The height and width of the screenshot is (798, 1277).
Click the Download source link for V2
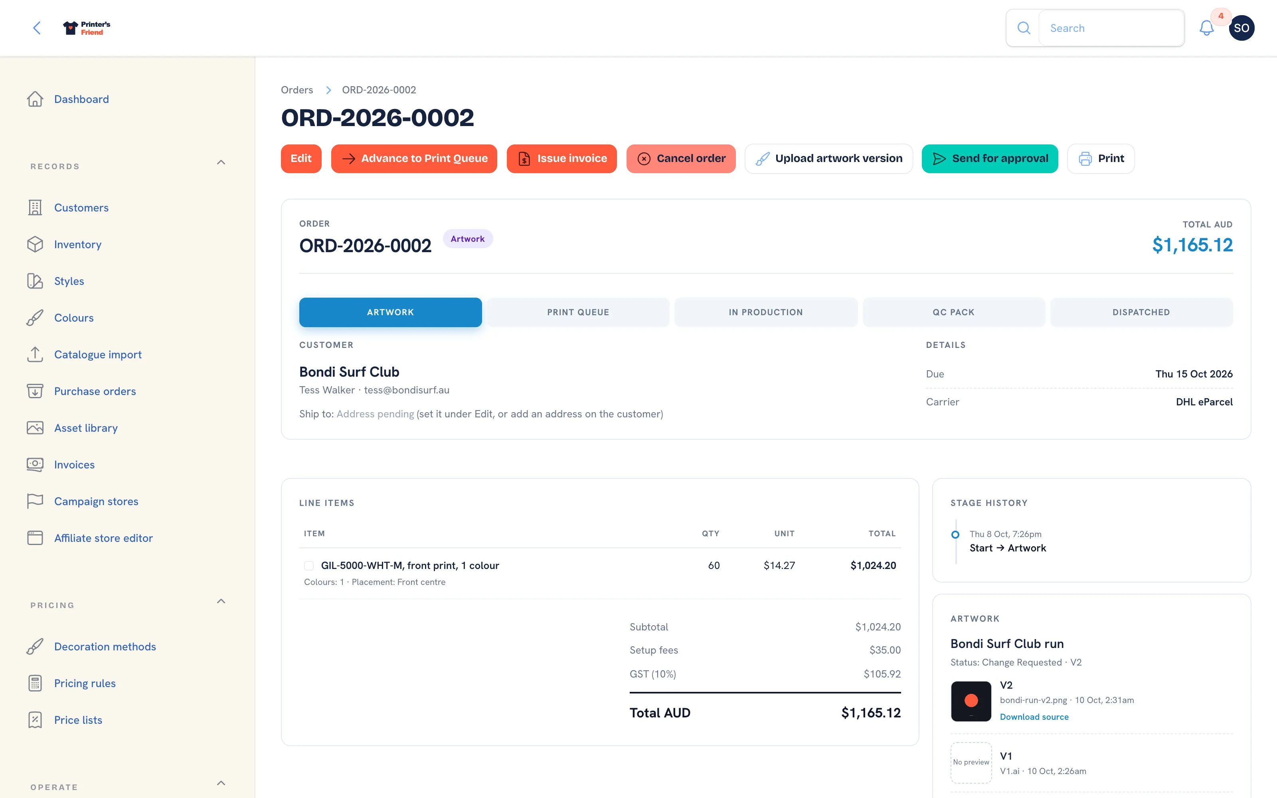1034,717
